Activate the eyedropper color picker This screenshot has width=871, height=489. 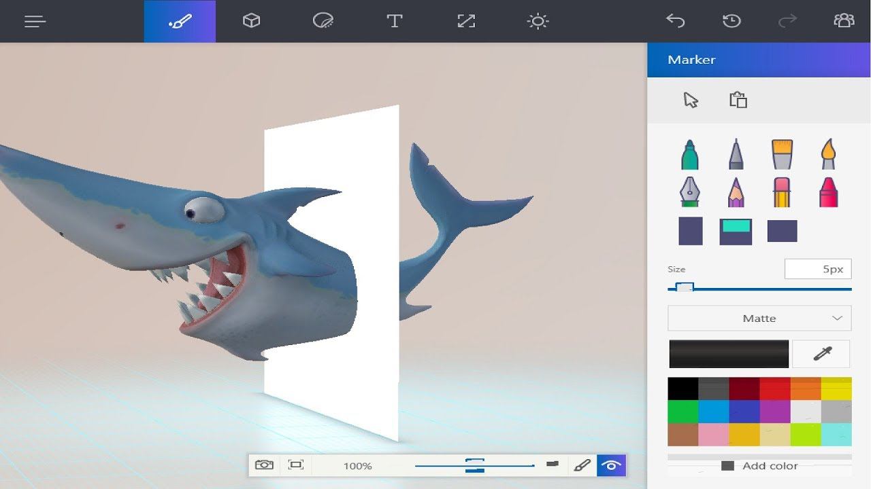pyautogui.click(x=821, y=354)
